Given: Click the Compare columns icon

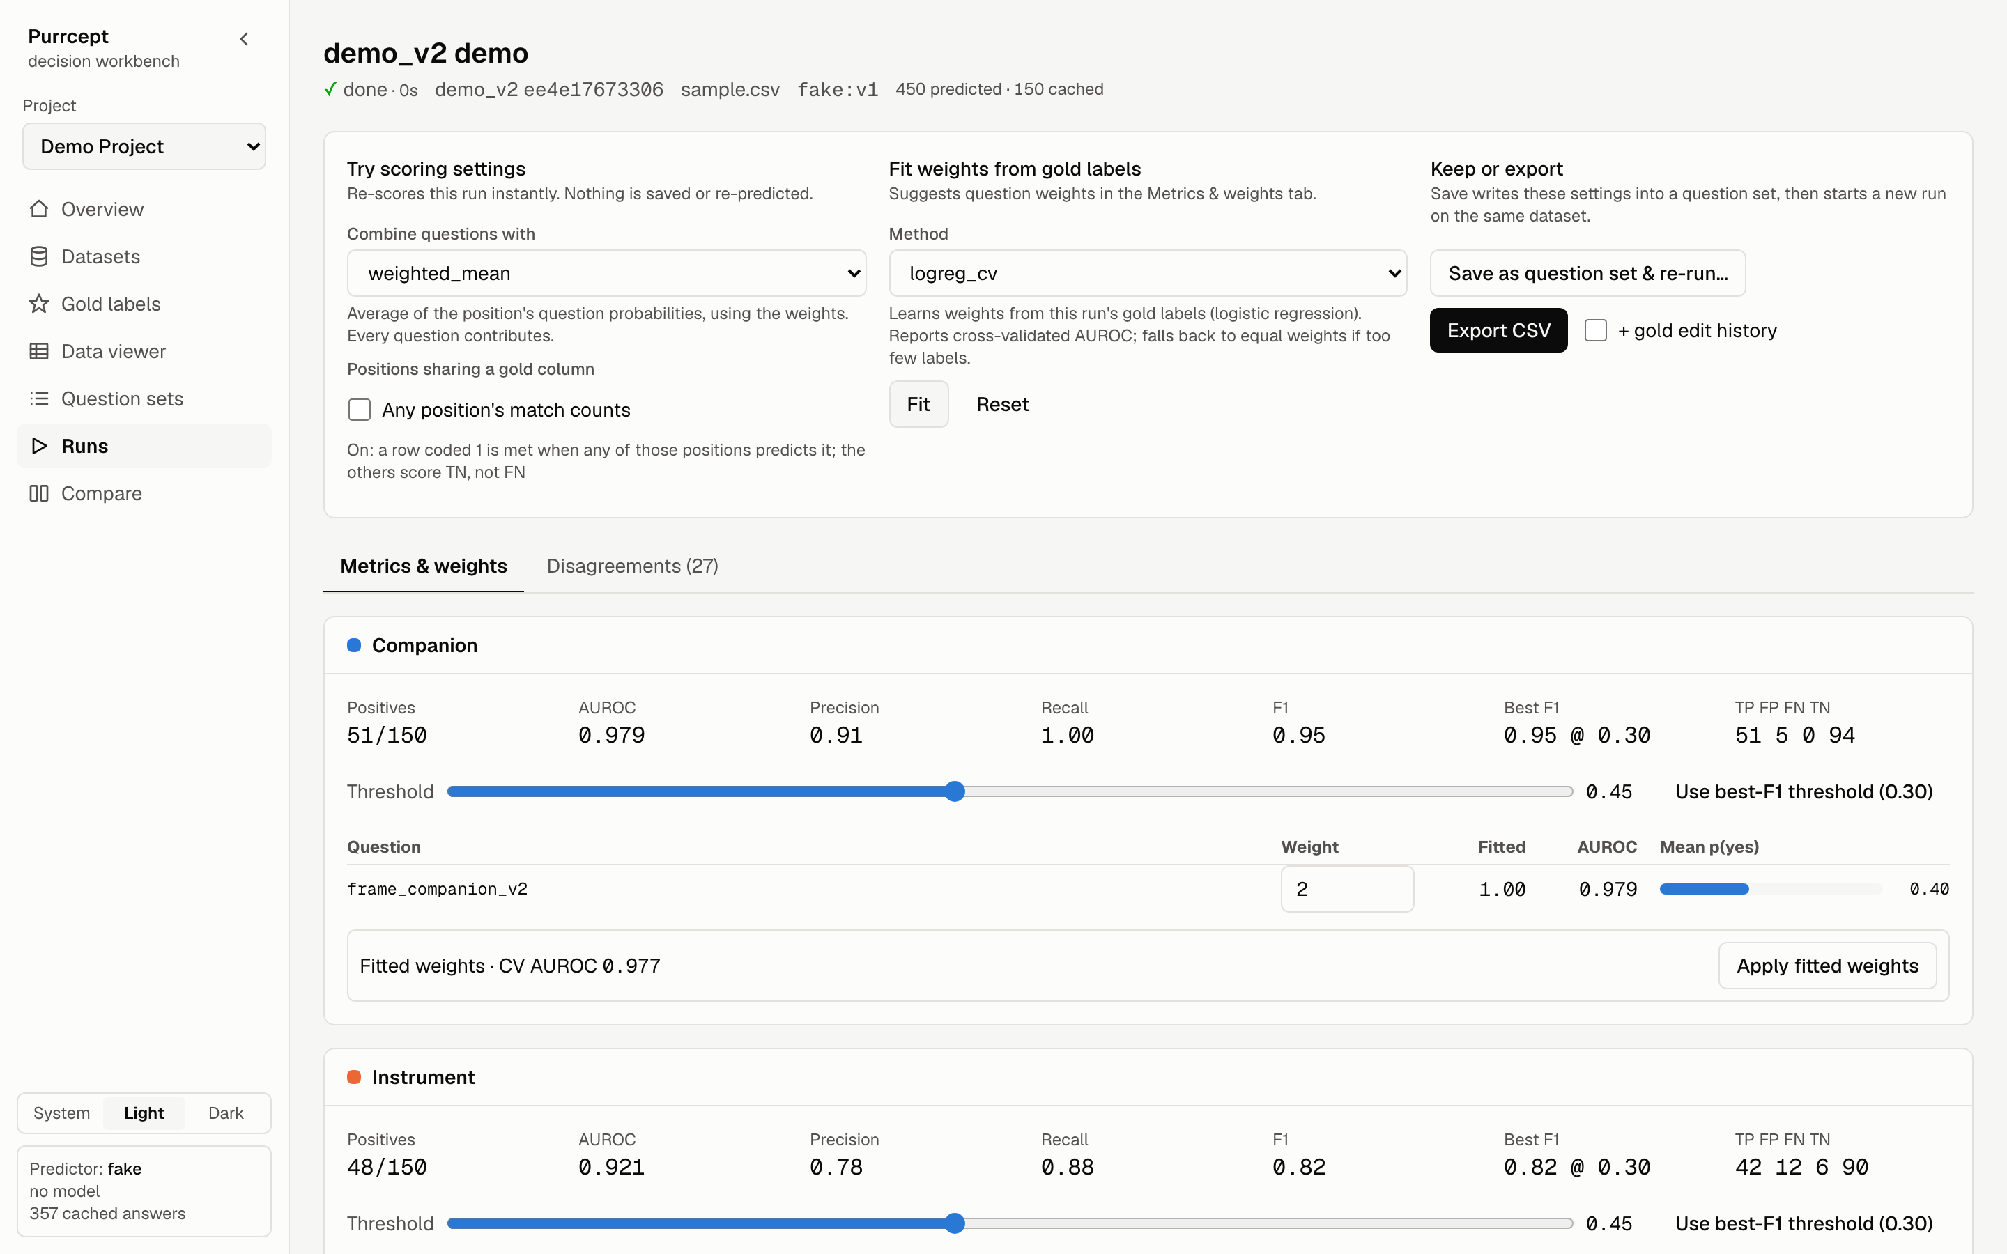Looking at the screenshot, I should (39, 493).
